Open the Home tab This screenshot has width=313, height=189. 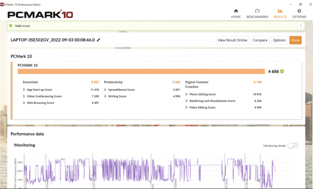point(236,14)
